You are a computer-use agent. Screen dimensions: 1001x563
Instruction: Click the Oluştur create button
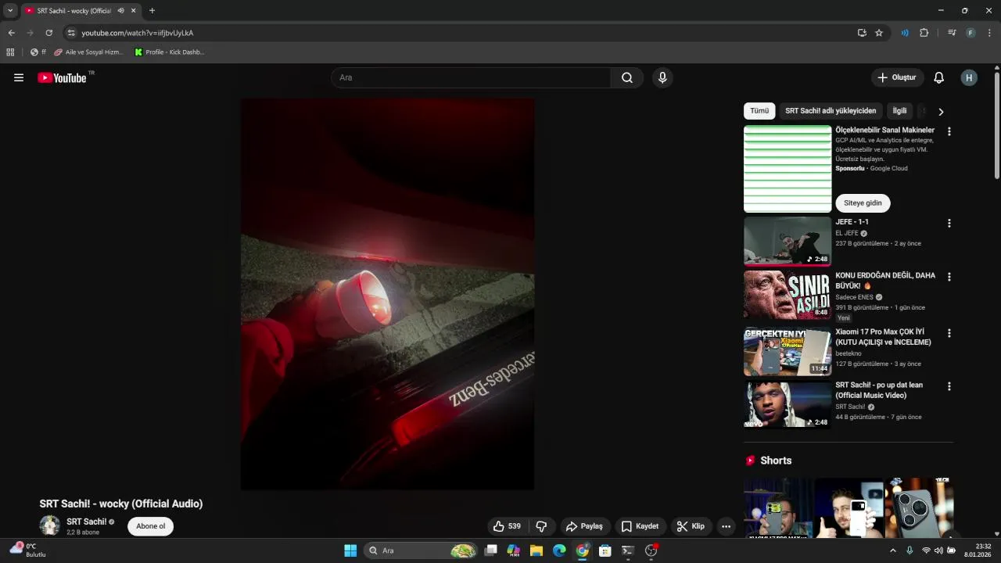click(x=897, y=77)
